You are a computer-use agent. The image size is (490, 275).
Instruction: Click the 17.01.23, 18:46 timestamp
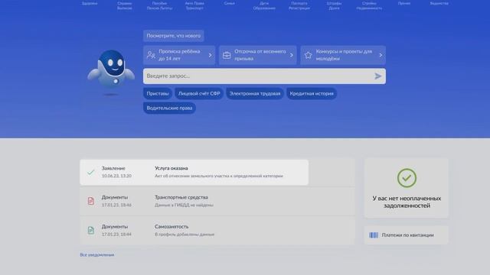coord(116,205)
